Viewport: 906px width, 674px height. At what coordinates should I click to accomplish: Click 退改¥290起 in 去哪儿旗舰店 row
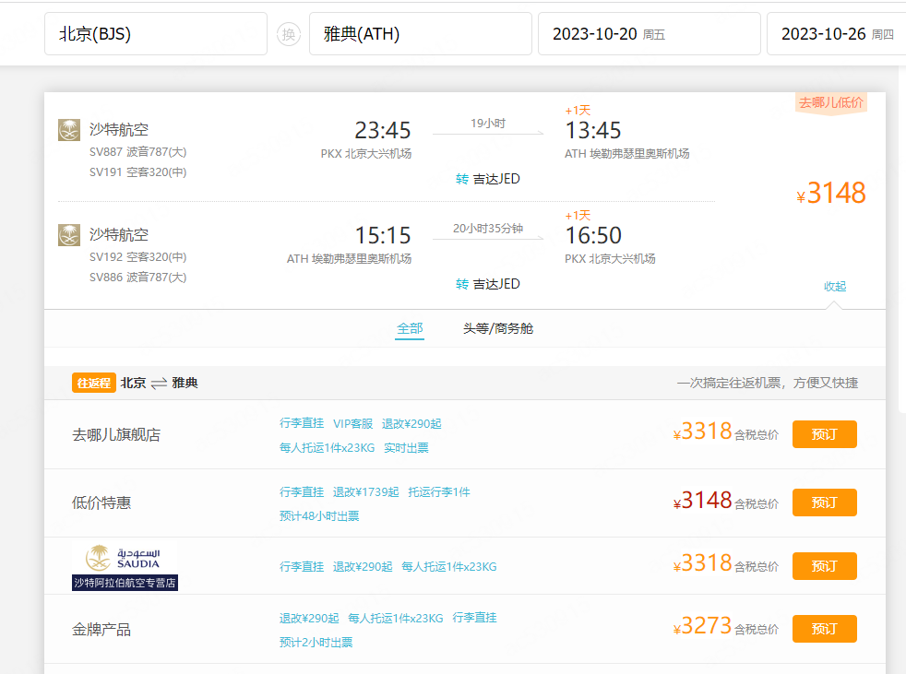click(411, 423)
